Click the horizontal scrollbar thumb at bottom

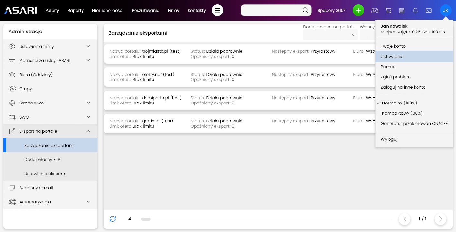click(146, 219)
